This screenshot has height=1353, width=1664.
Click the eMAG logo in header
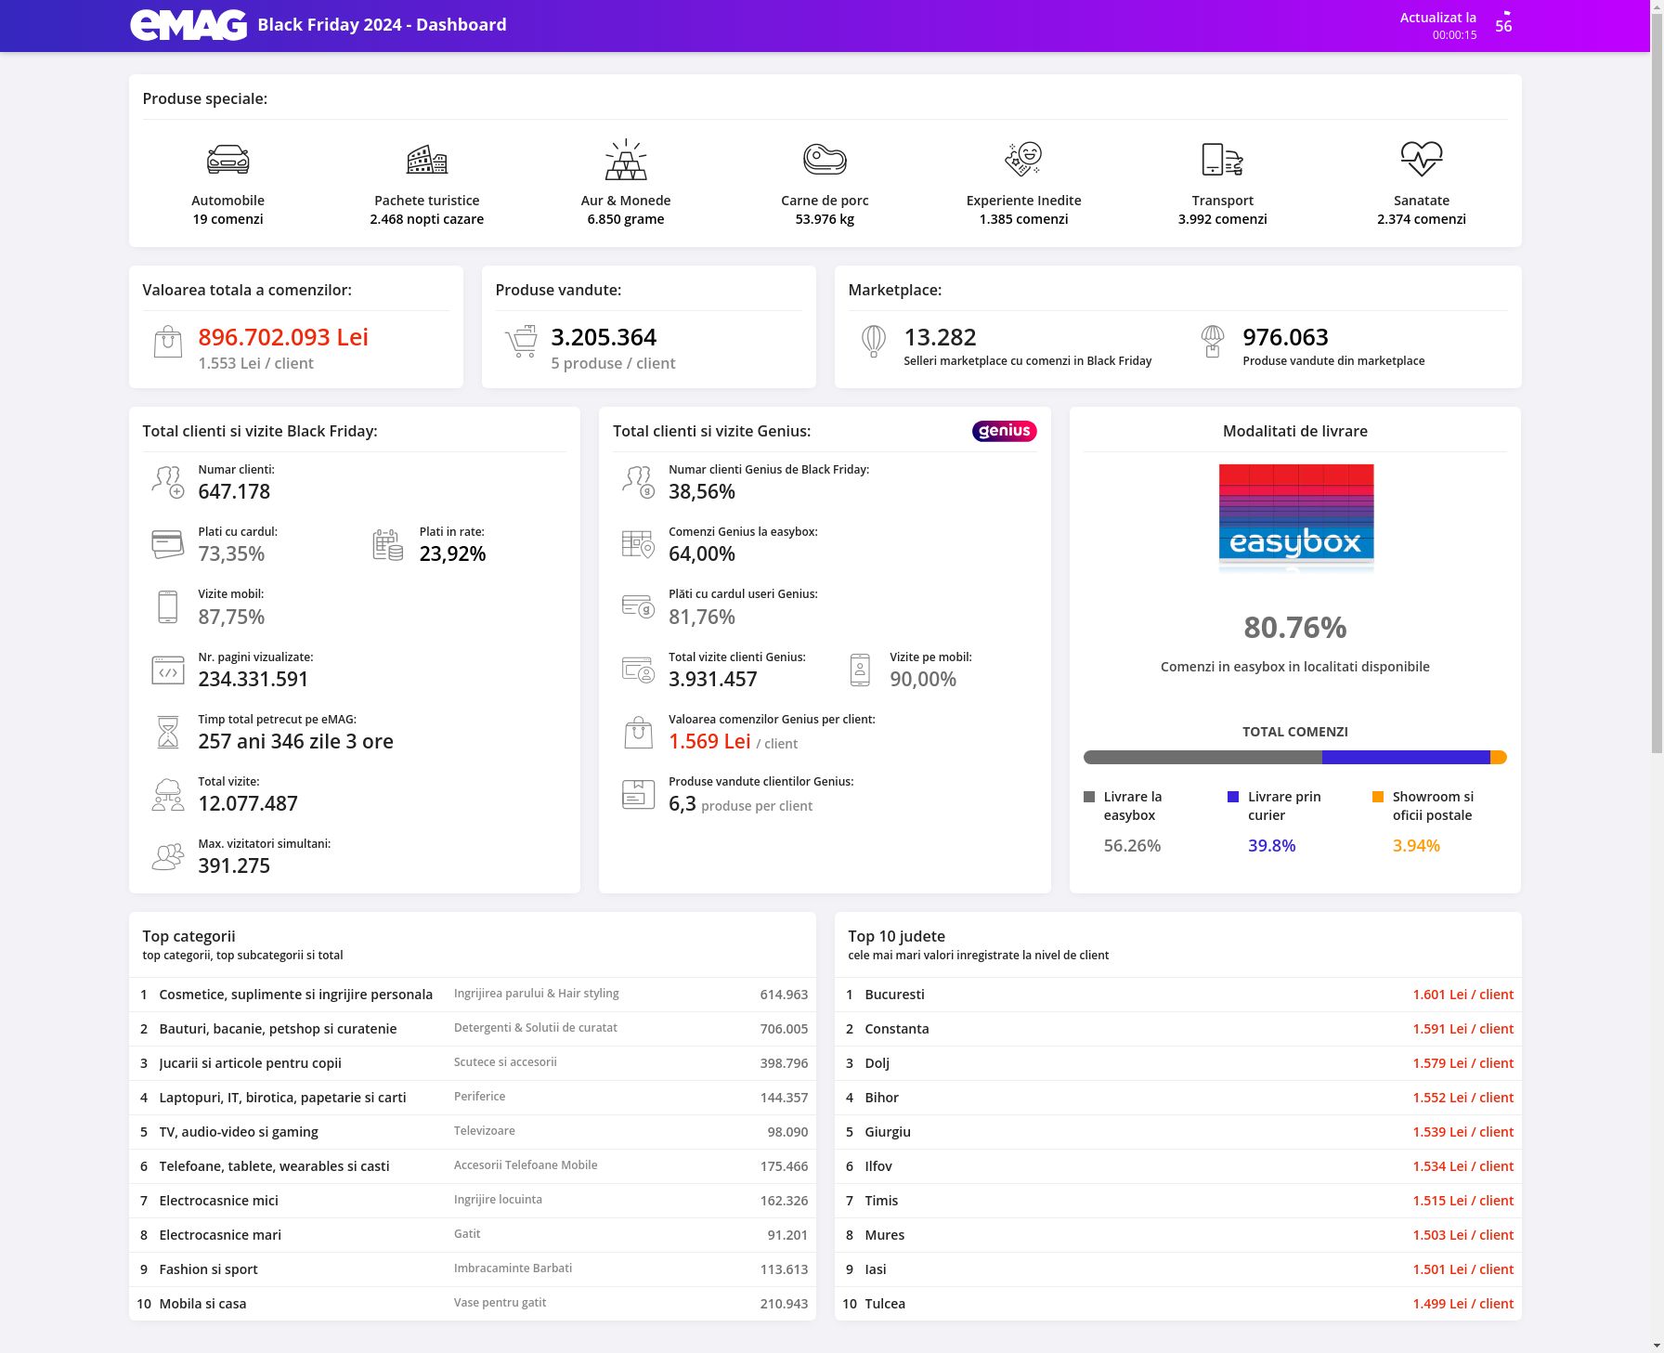point(188,25)
